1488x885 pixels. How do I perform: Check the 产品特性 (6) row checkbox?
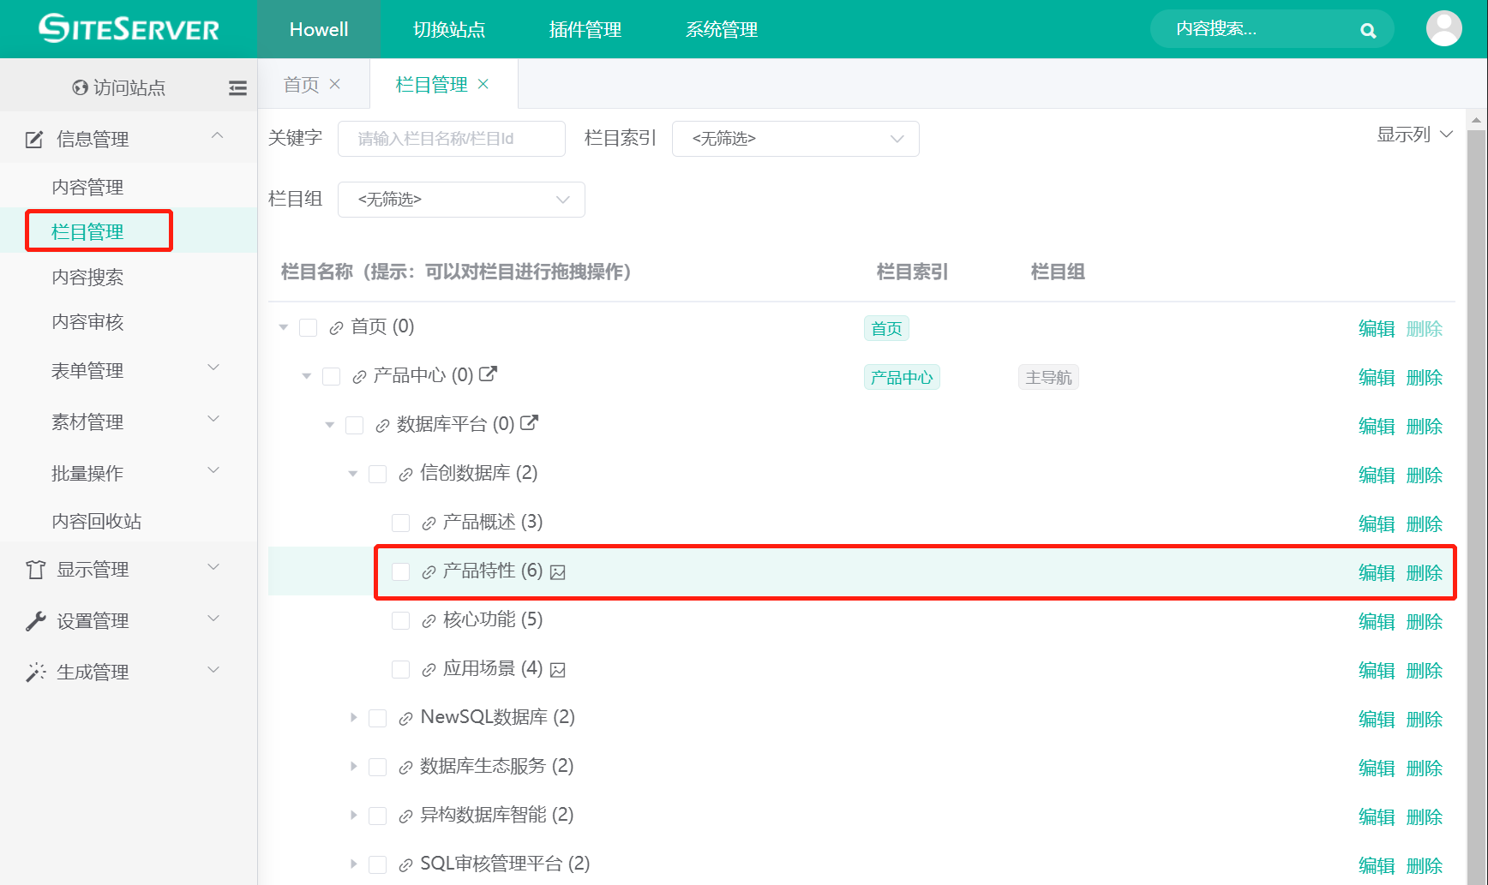(x=401, y=572)
